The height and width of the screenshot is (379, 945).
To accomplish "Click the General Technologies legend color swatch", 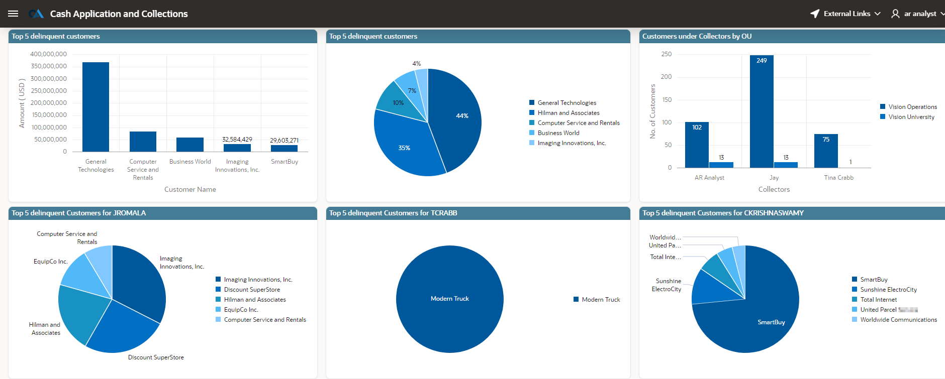I will pos(532,102).
